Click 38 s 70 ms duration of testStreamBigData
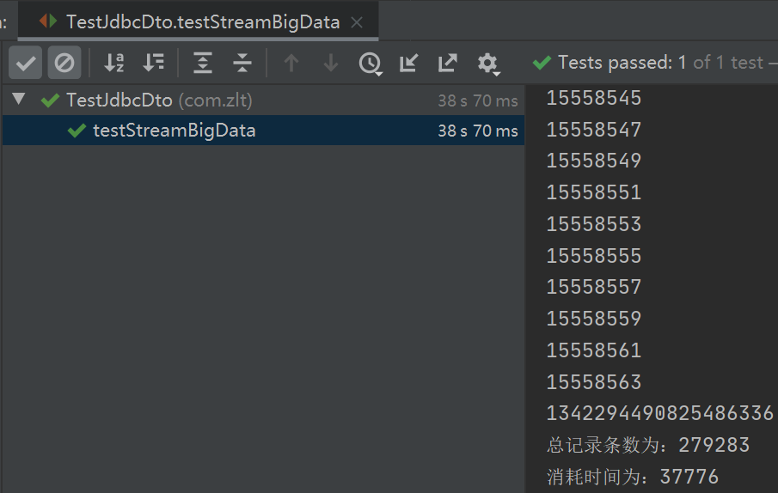Screen dimensions: 778x493 coord(478,131)
